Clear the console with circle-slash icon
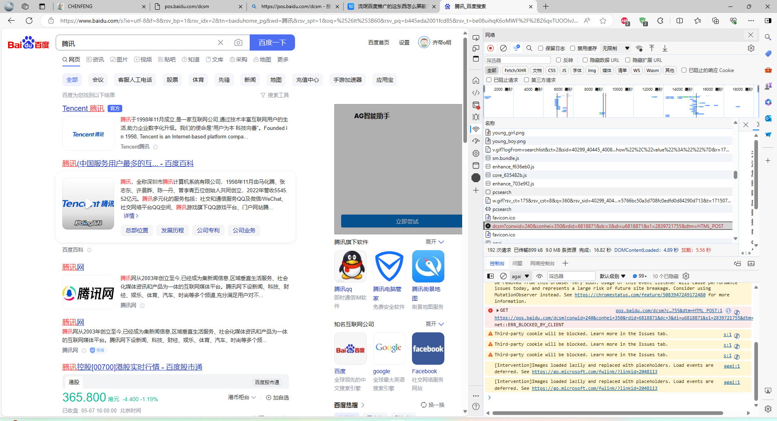This screenshot has width=777, height=421. [x=503, y=276]
